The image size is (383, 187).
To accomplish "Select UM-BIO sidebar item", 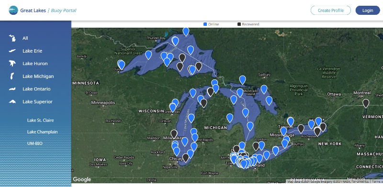I will pos(35,143).
